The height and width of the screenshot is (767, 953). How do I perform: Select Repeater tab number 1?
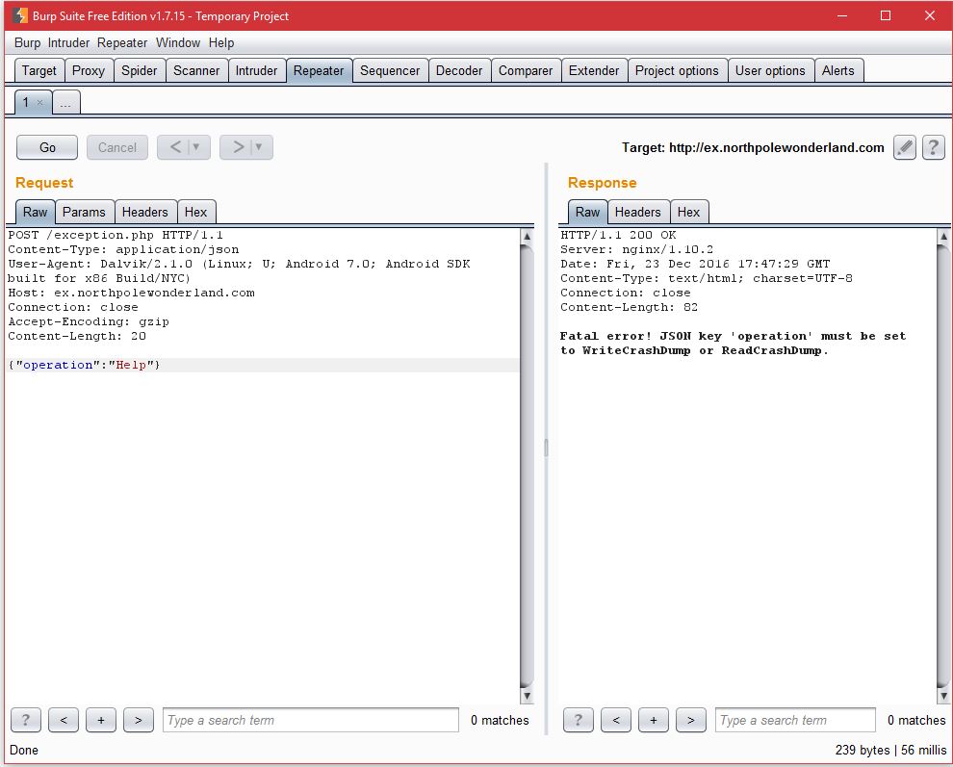click(x=26, y=102)
